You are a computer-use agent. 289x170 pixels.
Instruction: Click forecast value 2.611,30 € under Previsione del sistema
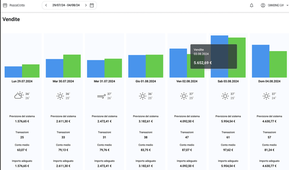point(63,121)
